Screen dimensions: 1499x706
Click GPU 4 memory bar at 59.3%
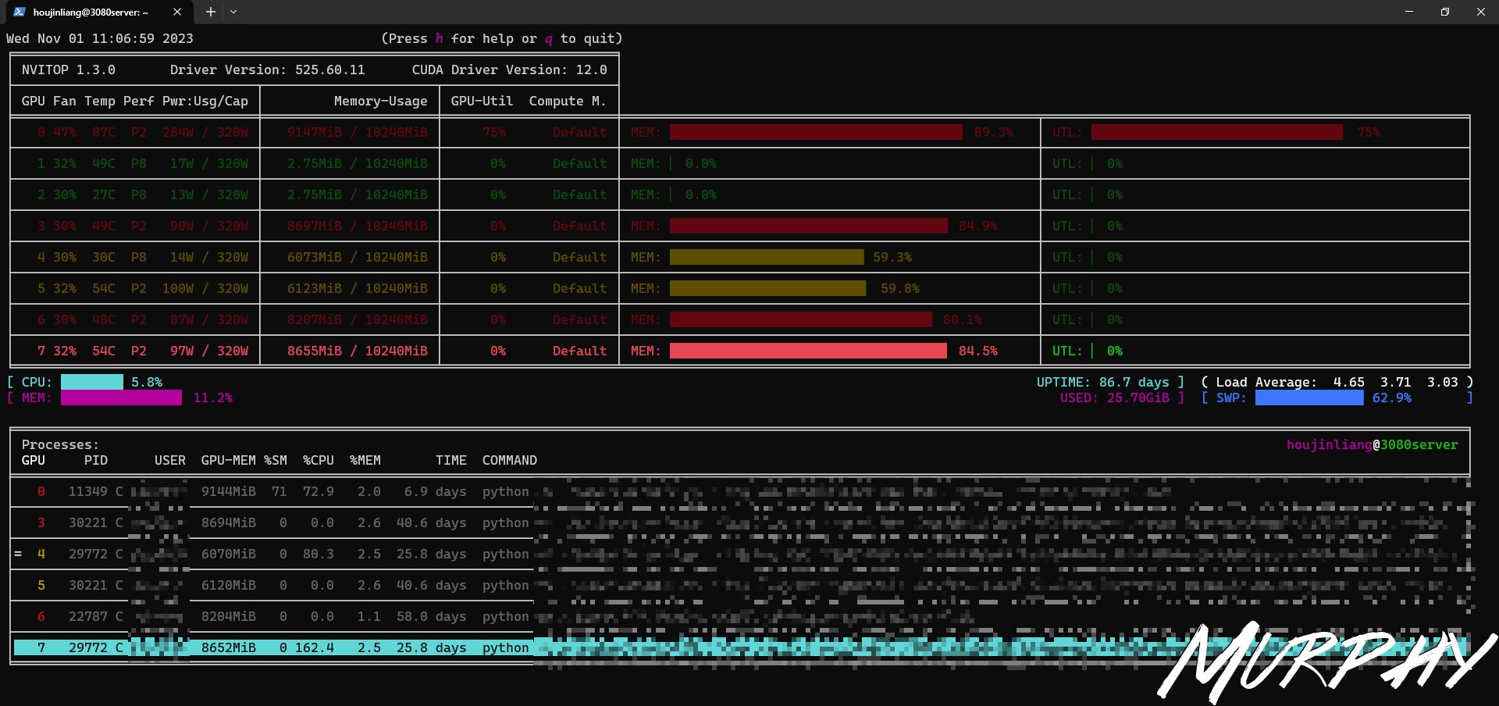[767, 257]
